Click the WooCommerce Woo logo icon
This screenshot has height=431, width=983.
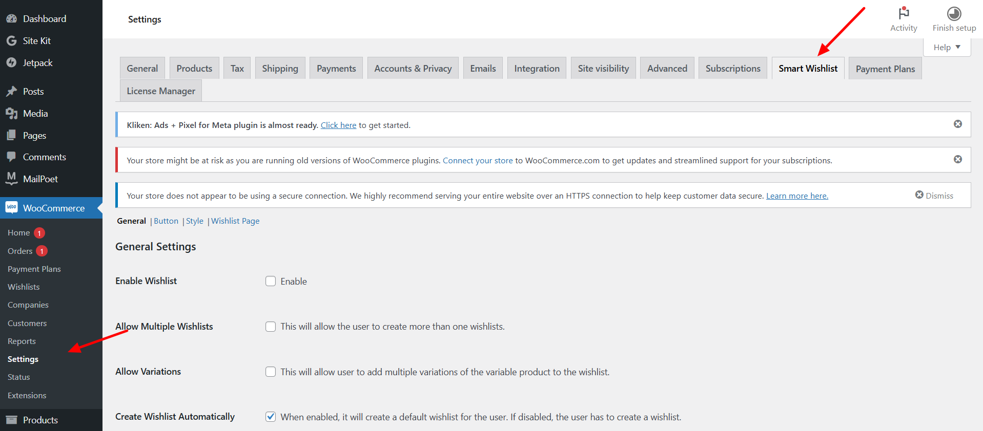tap(11, 207)
